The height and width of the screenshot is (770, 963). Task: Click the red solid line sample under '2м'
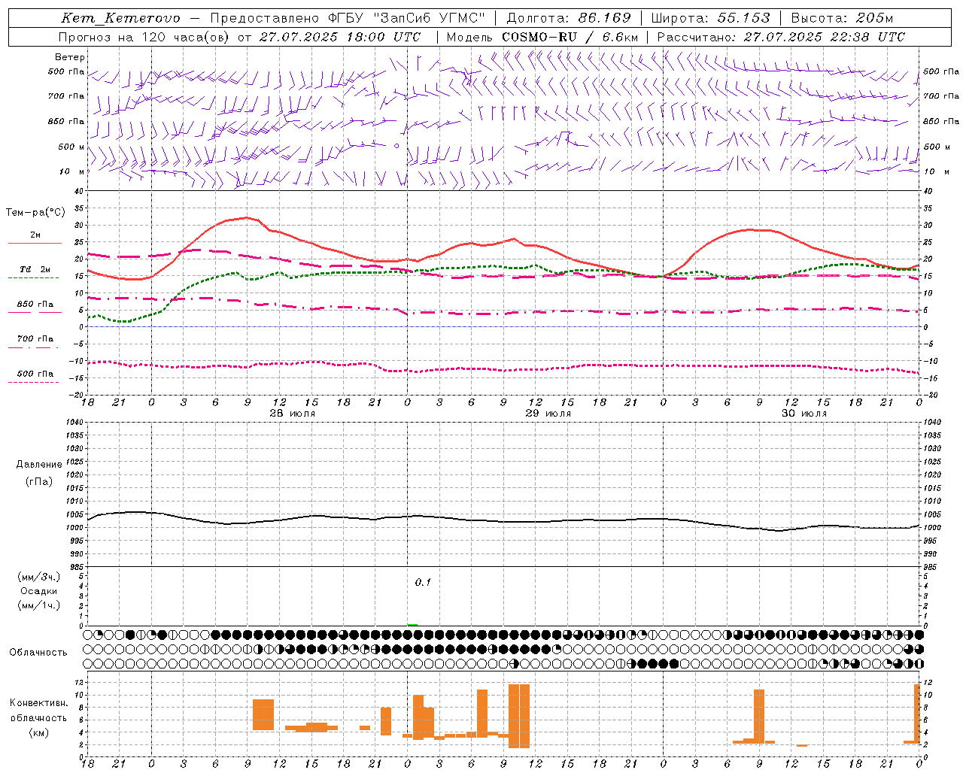pyautogui.click(x=35, y=244)
